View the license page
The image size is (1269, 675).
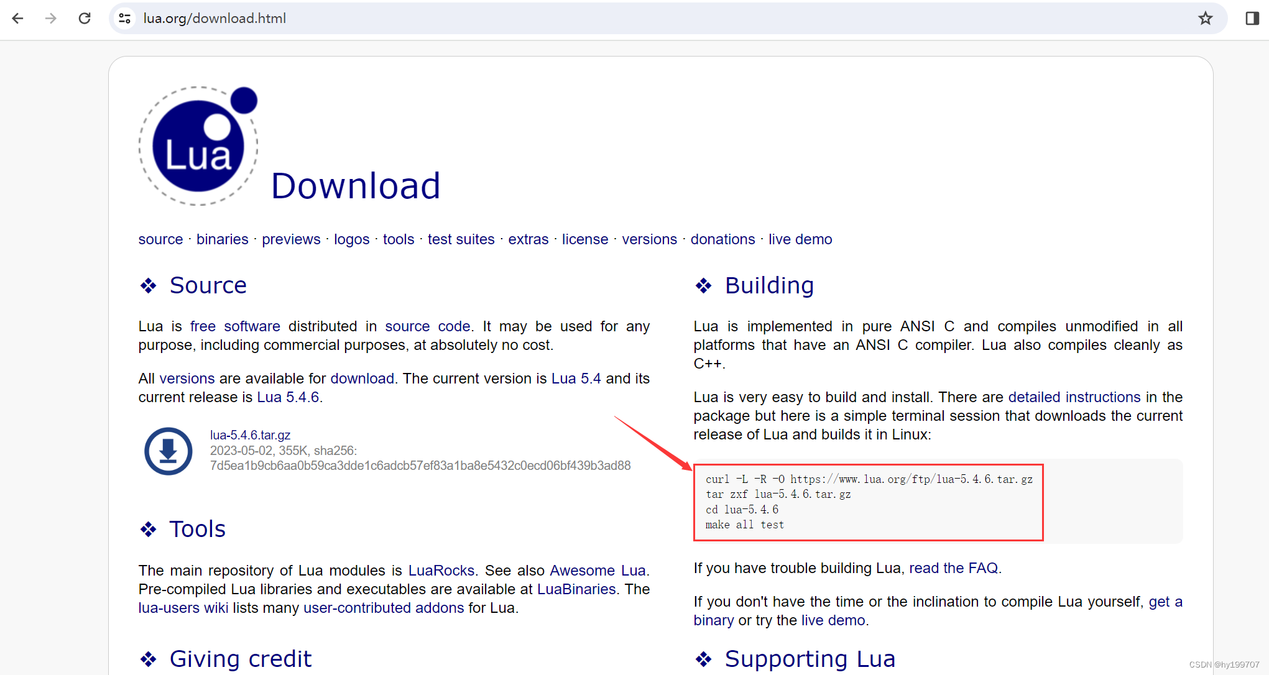click(584, 239)
